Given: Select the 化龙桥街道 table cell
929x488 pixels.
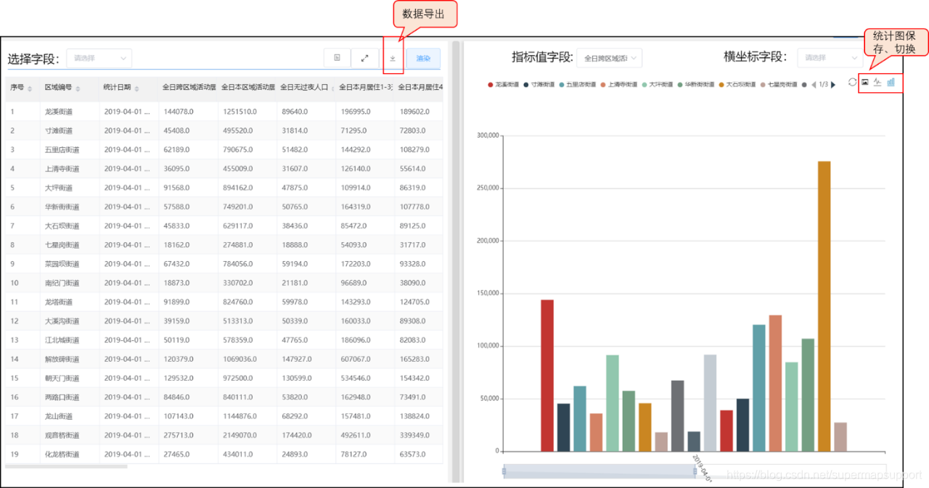Looking at the screenshot, I should click(70, 454).
